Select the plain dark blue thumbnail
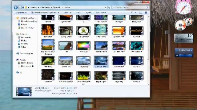The height and width of the screenshot is (110, 197). (x=119, y=61)
